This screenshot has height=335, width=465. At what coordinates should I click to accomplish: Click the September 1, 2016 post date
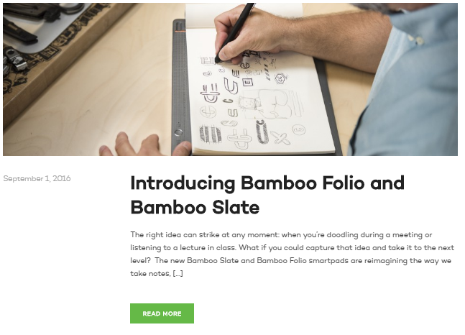pos(37,178)
